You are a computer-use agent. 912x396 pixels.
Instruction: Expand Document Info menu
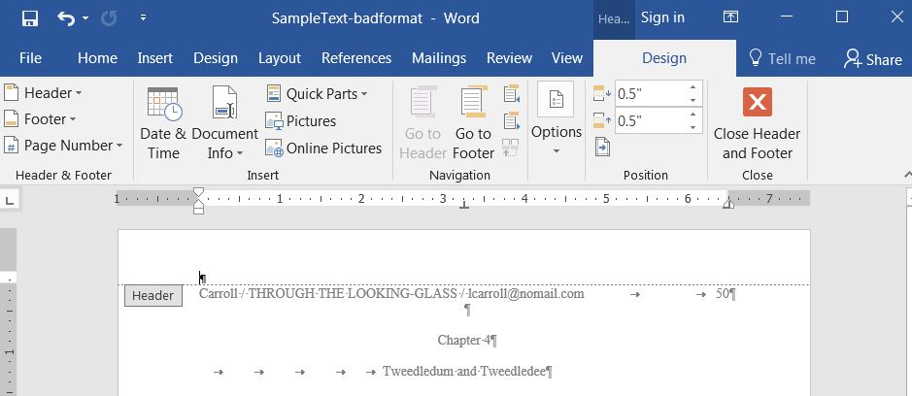[x=224, y=123]
